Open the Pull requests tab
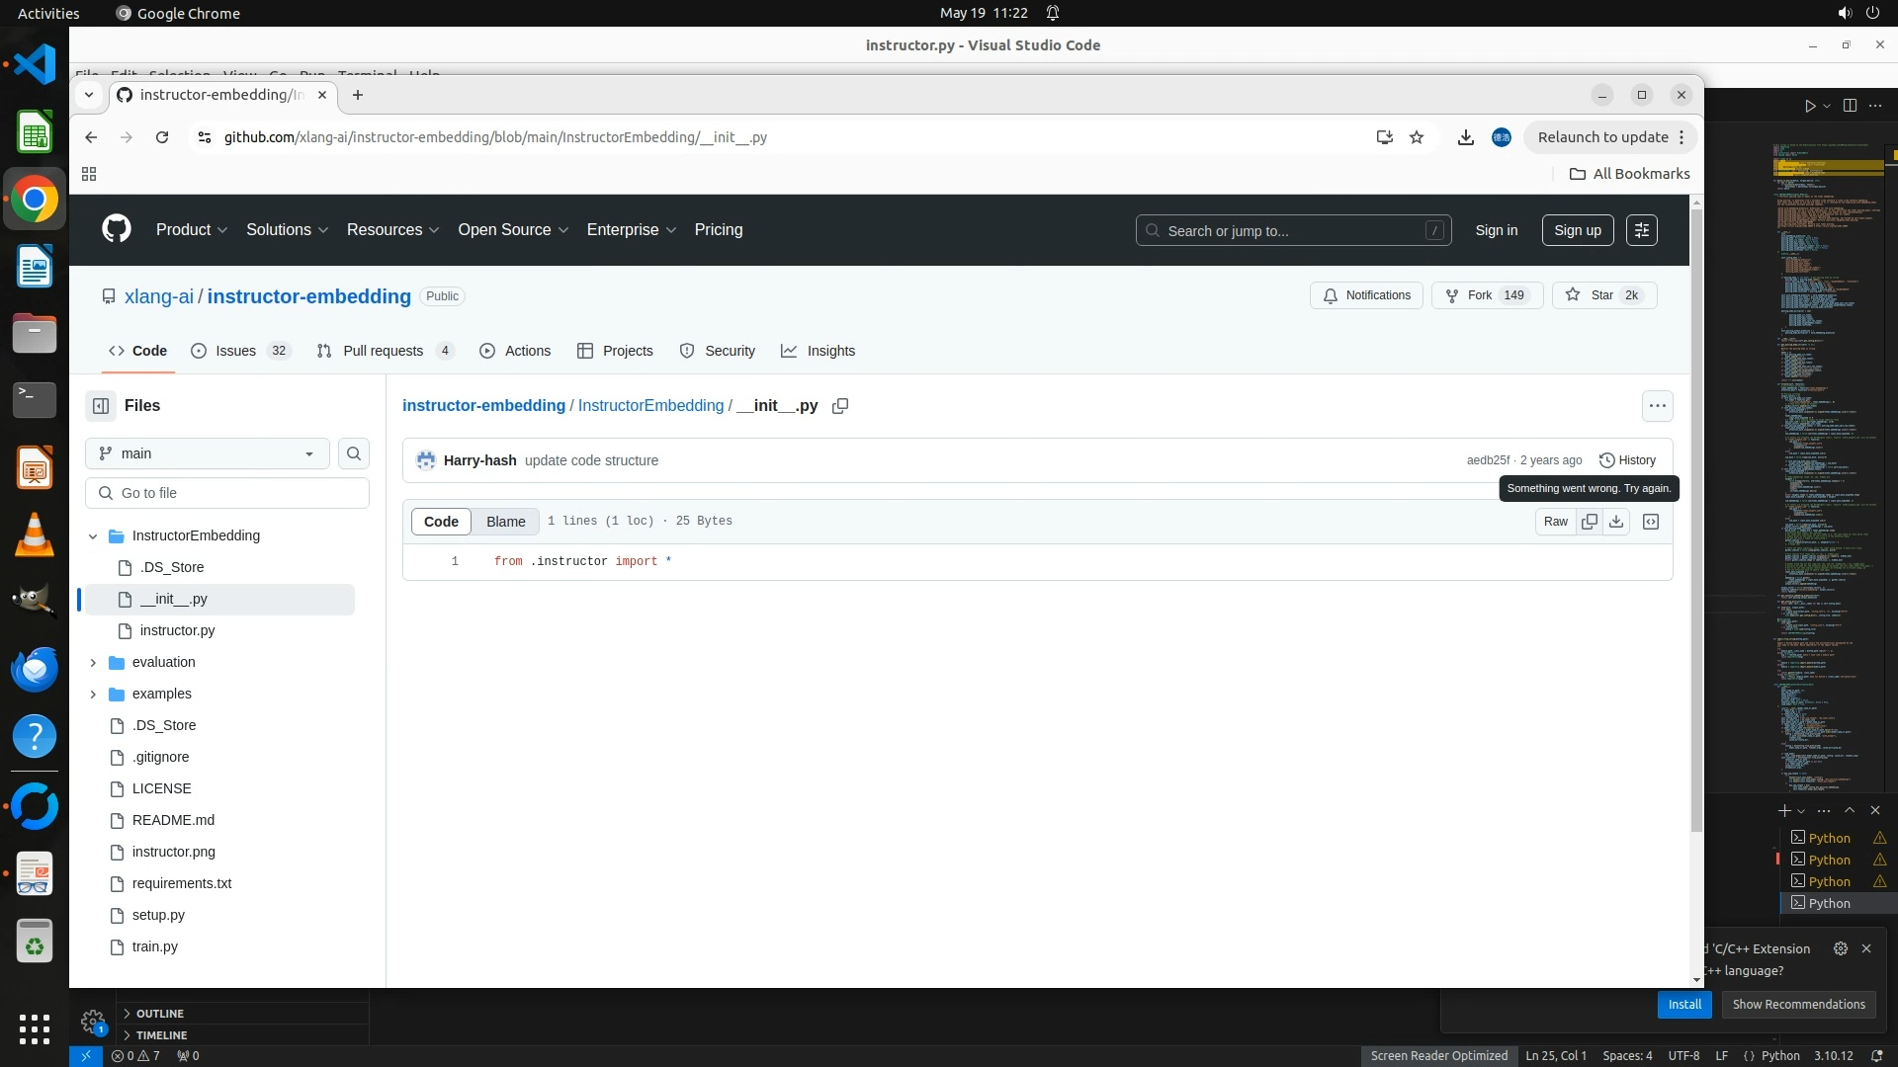The height and width of the screenshot is (1067, 1898). 383,351
